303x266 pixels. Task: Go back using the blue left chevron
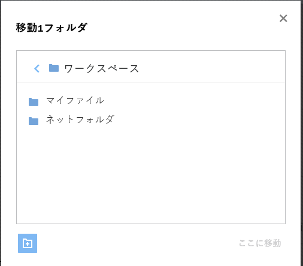coord(37,69)
